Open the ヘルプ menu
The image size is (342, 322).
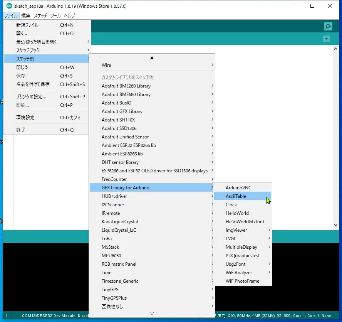tap(70, 15)
